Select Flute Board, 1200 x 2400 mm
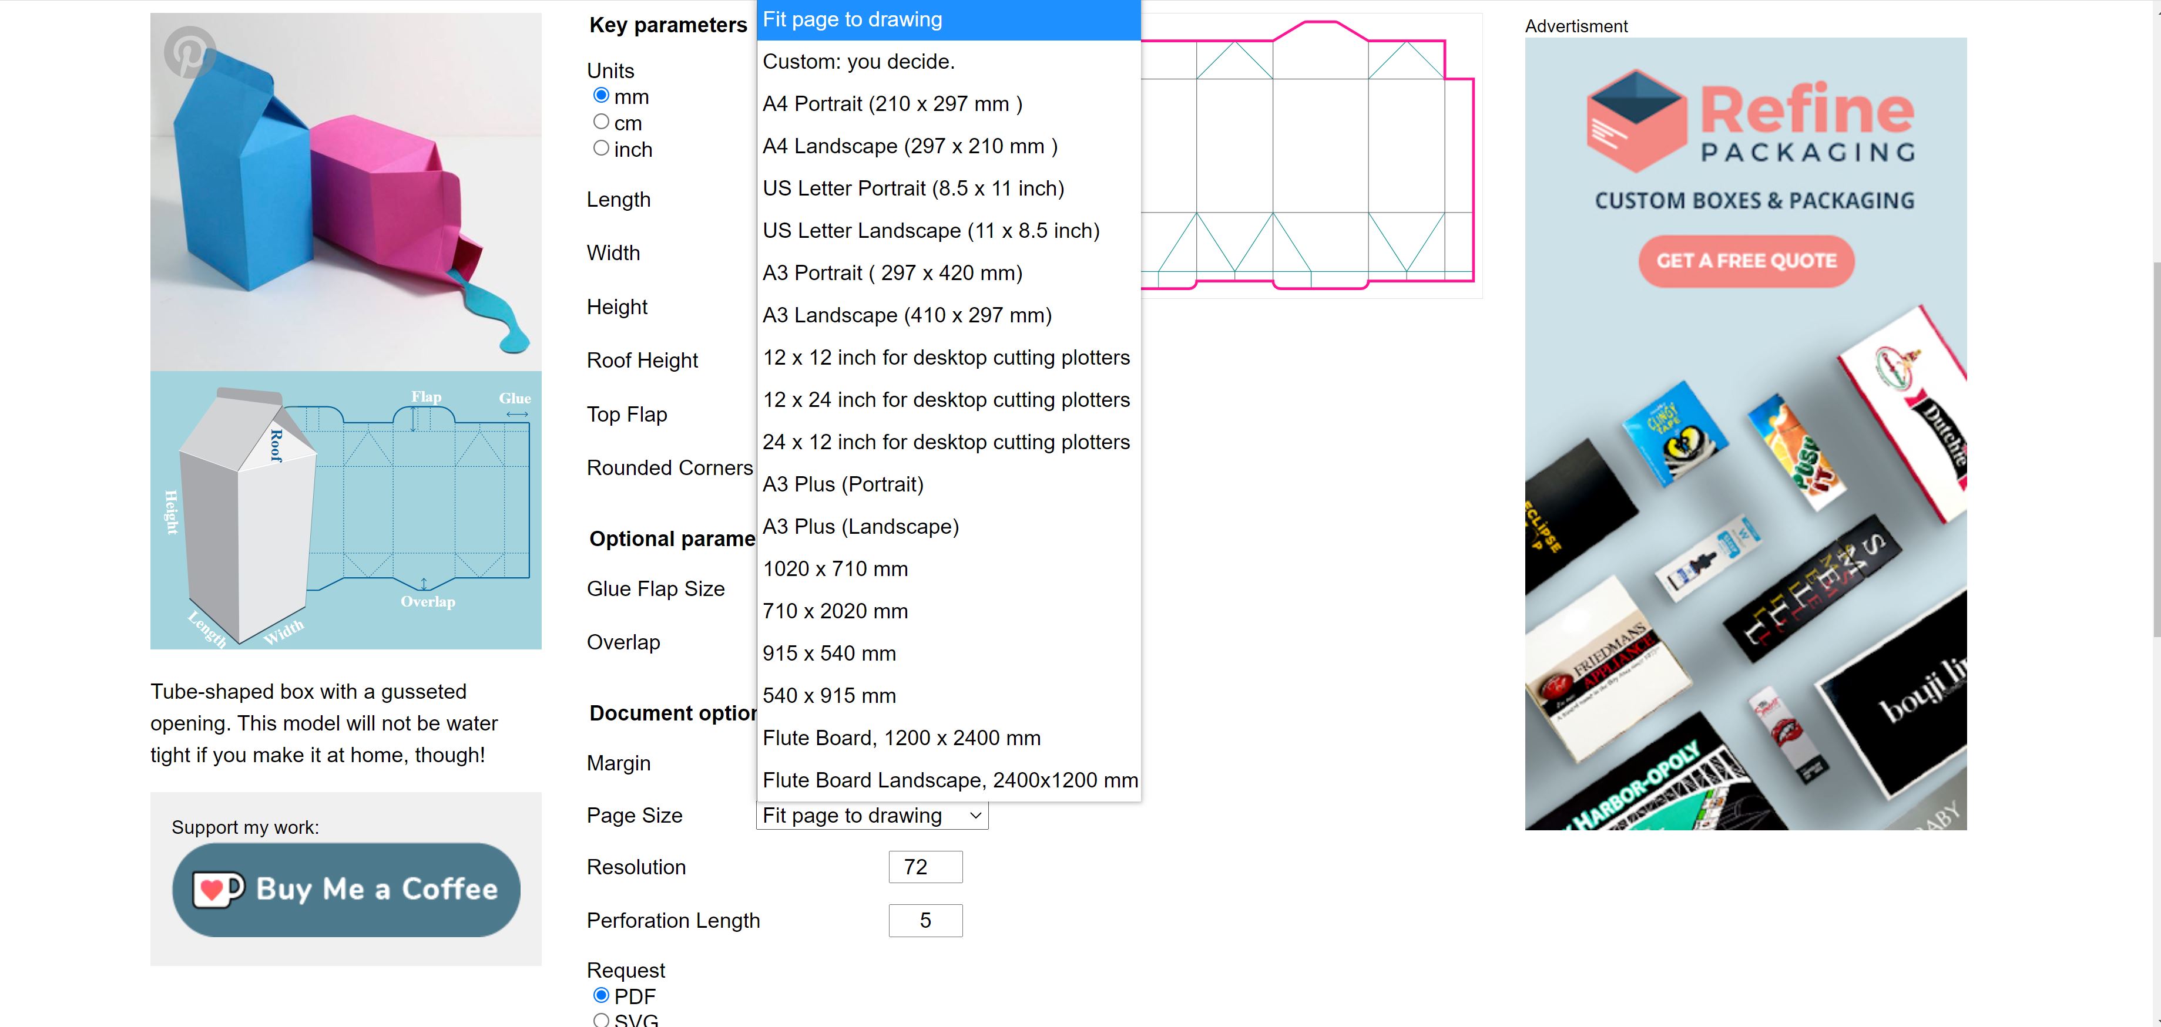 point(948,738)
